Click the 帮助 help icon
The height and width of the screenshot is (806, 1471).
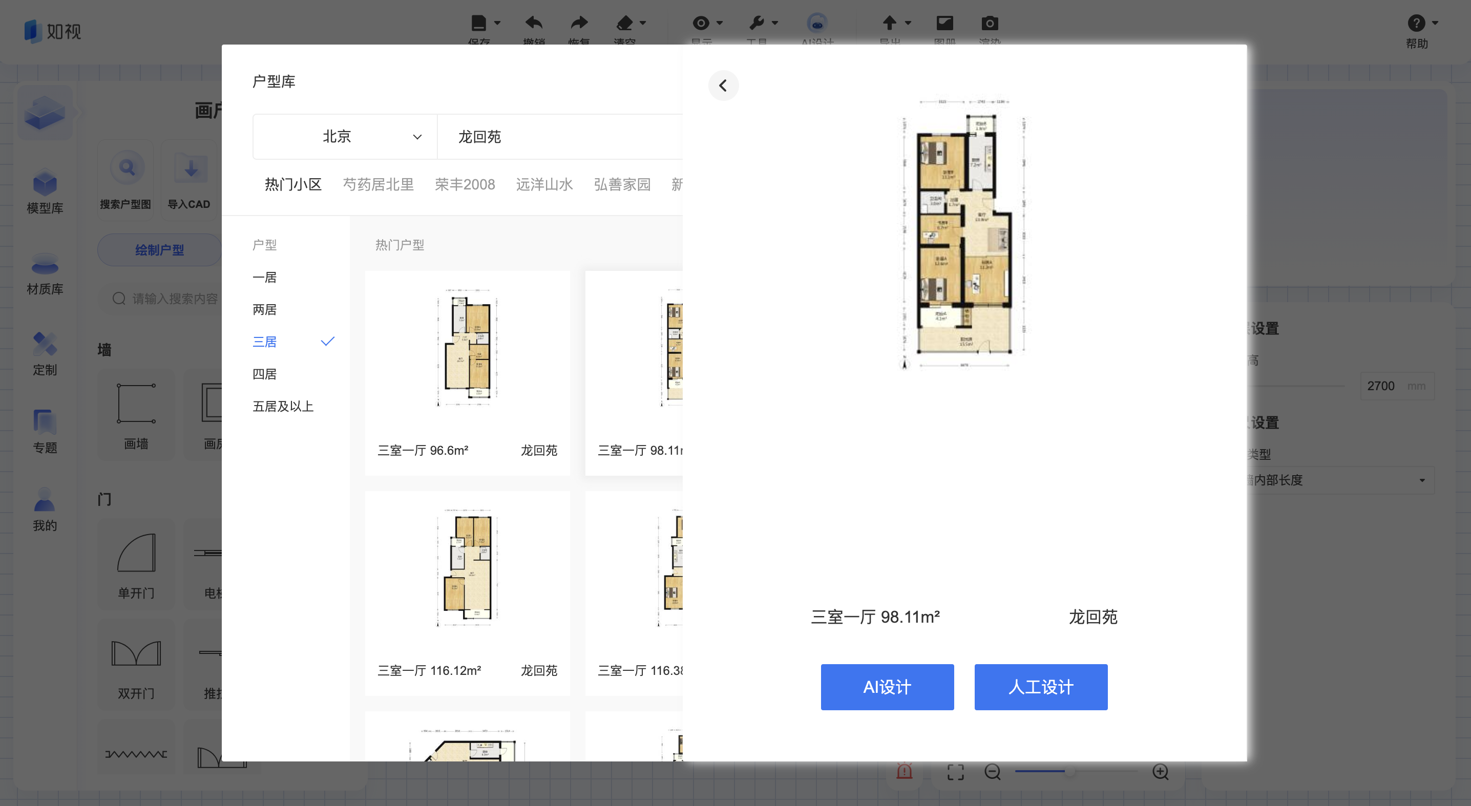pos(1416,24)
